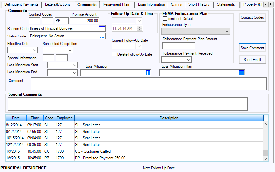The width and height of the screenshot is (275, 172).
Task: Check the Delete Follow-Up Date box
Action: pyautogui.click(x=114, y=54)
